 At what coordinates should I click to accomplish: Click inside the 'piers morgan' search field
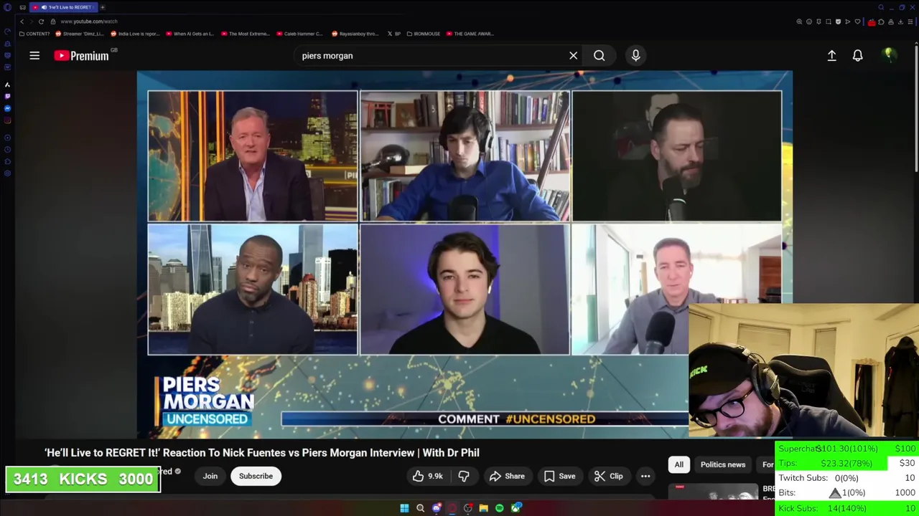(431, 55)
